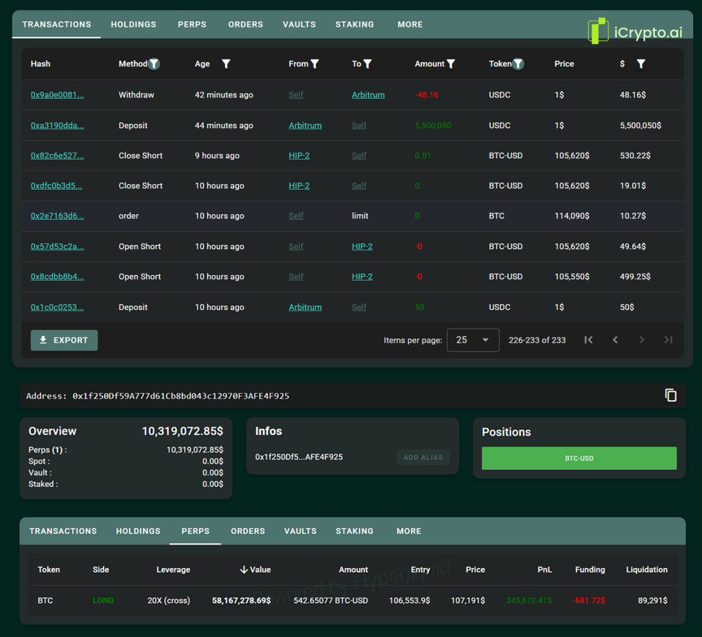Filter transactions by Method column
Image resolution: width=702 pixels, height=637 pixels.
154,64
